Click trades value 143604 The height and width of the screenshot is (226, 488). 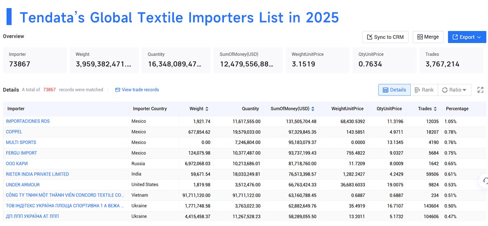[x=431, y=206]
